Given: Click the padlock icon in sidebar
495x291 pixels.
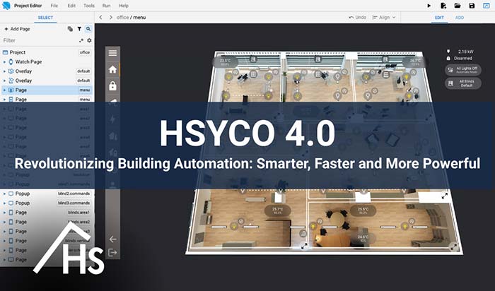Looking at the screenshot, I should [x=112, y=86].
